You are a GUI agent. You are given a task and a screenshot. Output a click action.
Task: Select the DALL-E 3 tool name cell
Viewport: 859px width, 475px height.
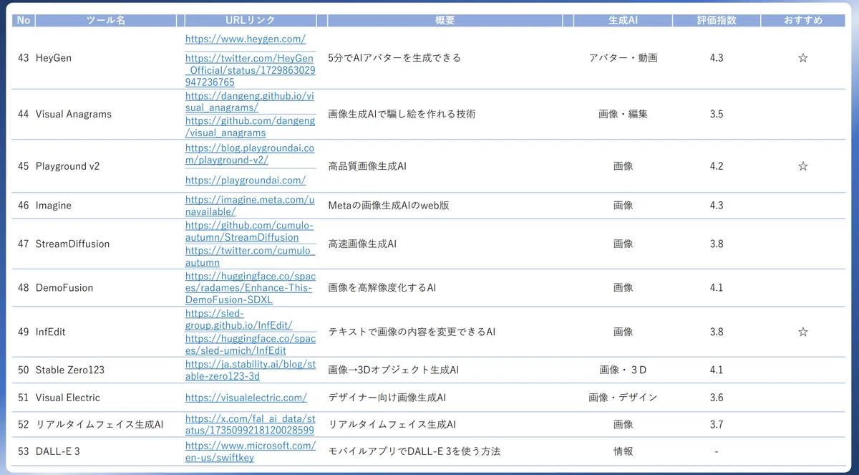[x=59, y=451]
